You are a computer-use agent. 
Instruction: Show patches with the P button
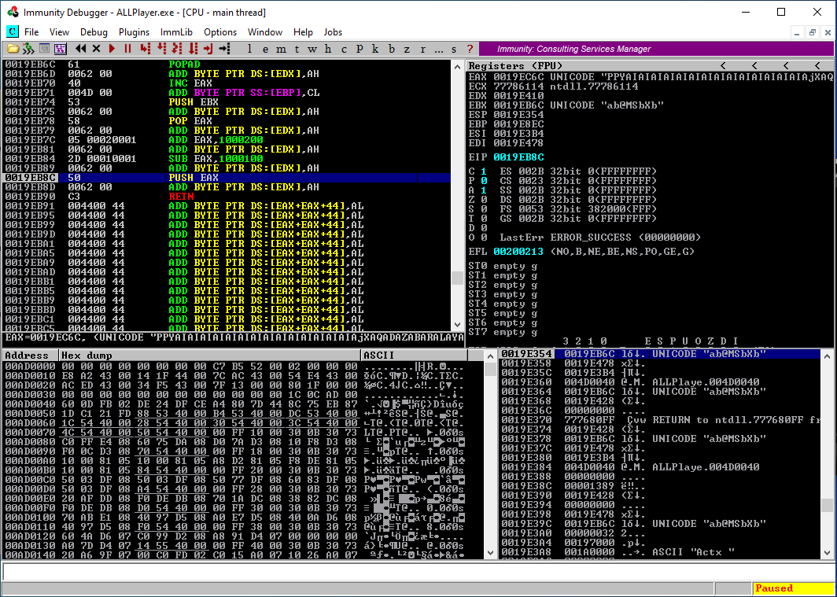click(x=360, y=49)
